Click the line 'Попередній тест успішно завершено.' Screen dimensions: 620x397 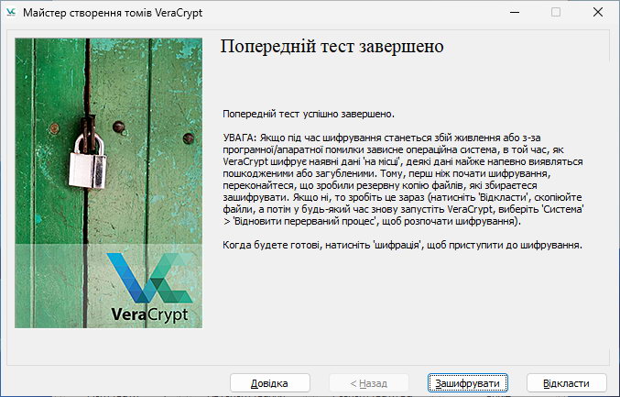[308, 115]
